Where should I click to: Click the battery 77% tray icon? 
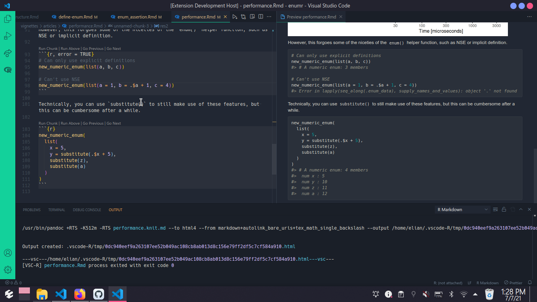(x=439, y=294)
